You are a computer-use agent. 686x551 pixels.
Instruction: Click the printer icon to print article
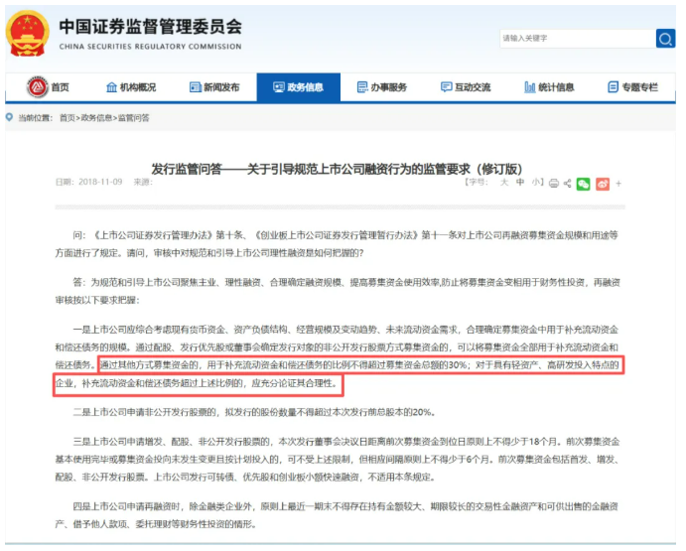click(553, 184)
